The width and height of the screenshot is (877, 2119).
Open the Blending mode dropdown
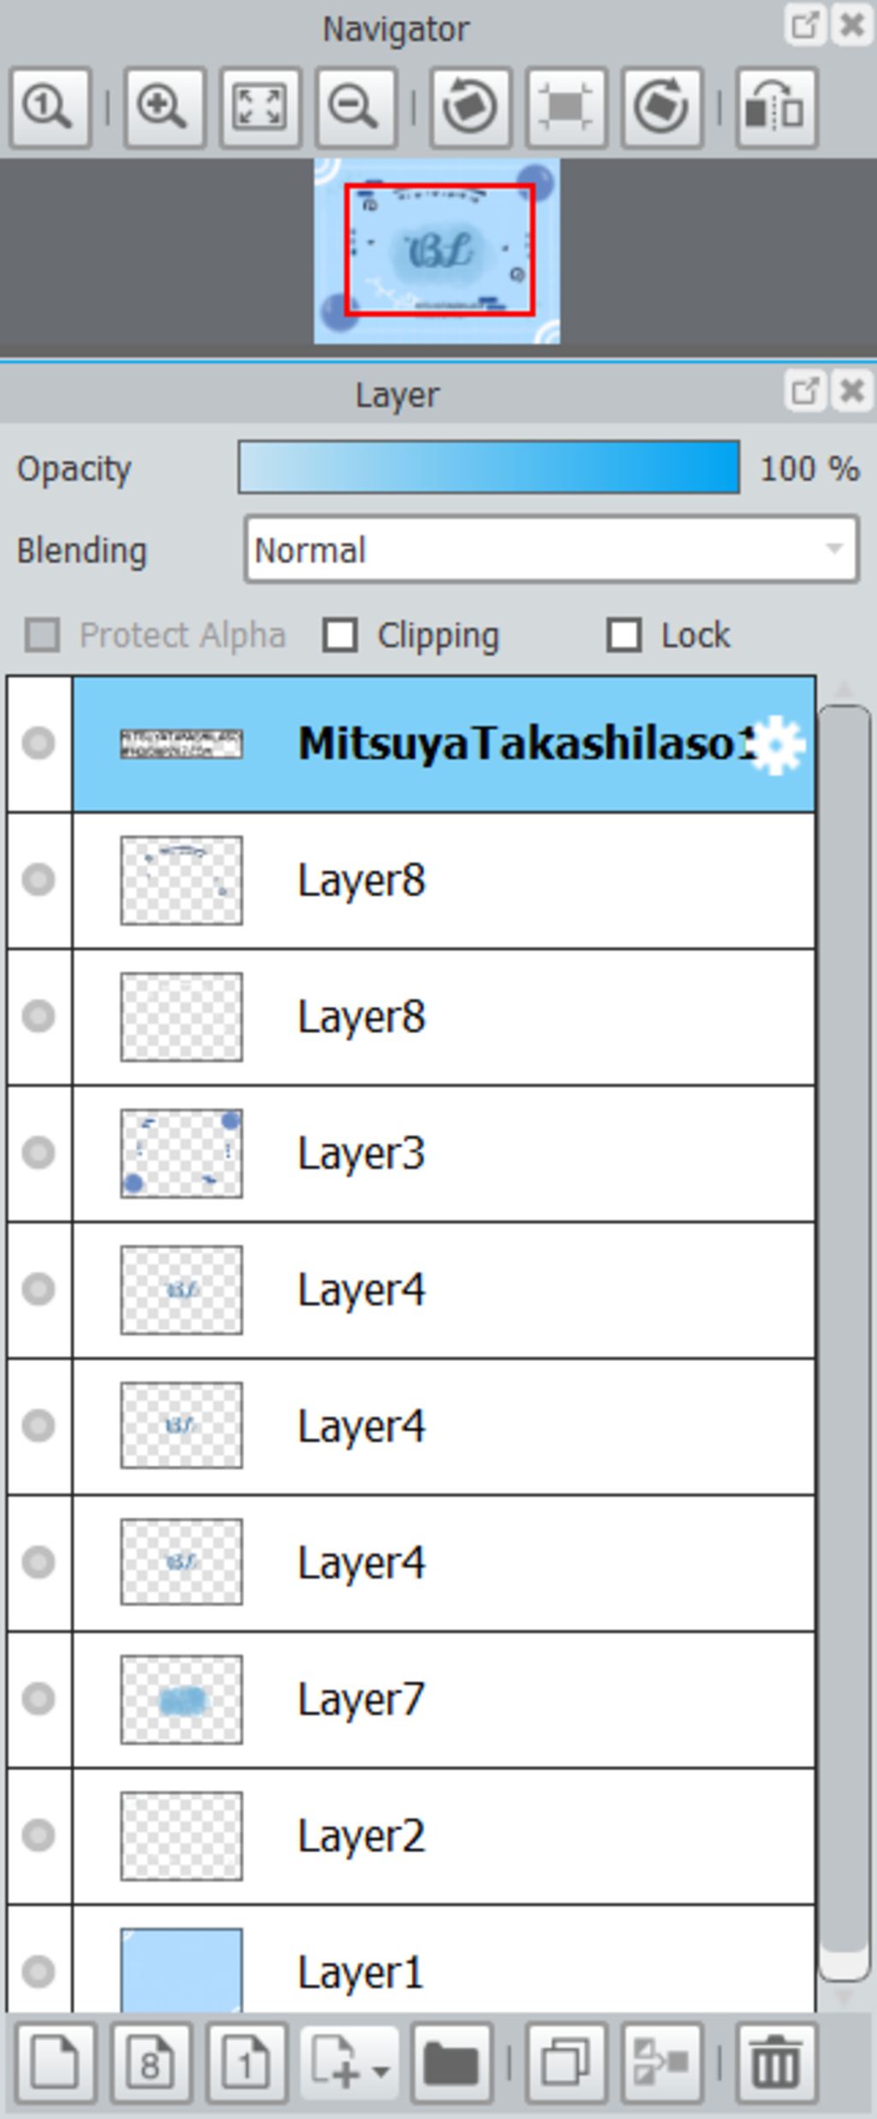pyautogui.click(x=552, y=550)
